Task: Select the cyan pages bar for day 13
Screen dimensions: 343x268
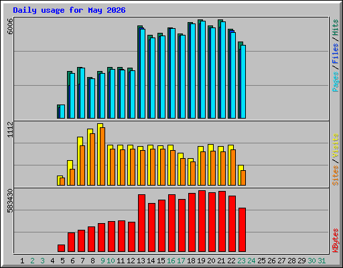Action: [143, 74]
